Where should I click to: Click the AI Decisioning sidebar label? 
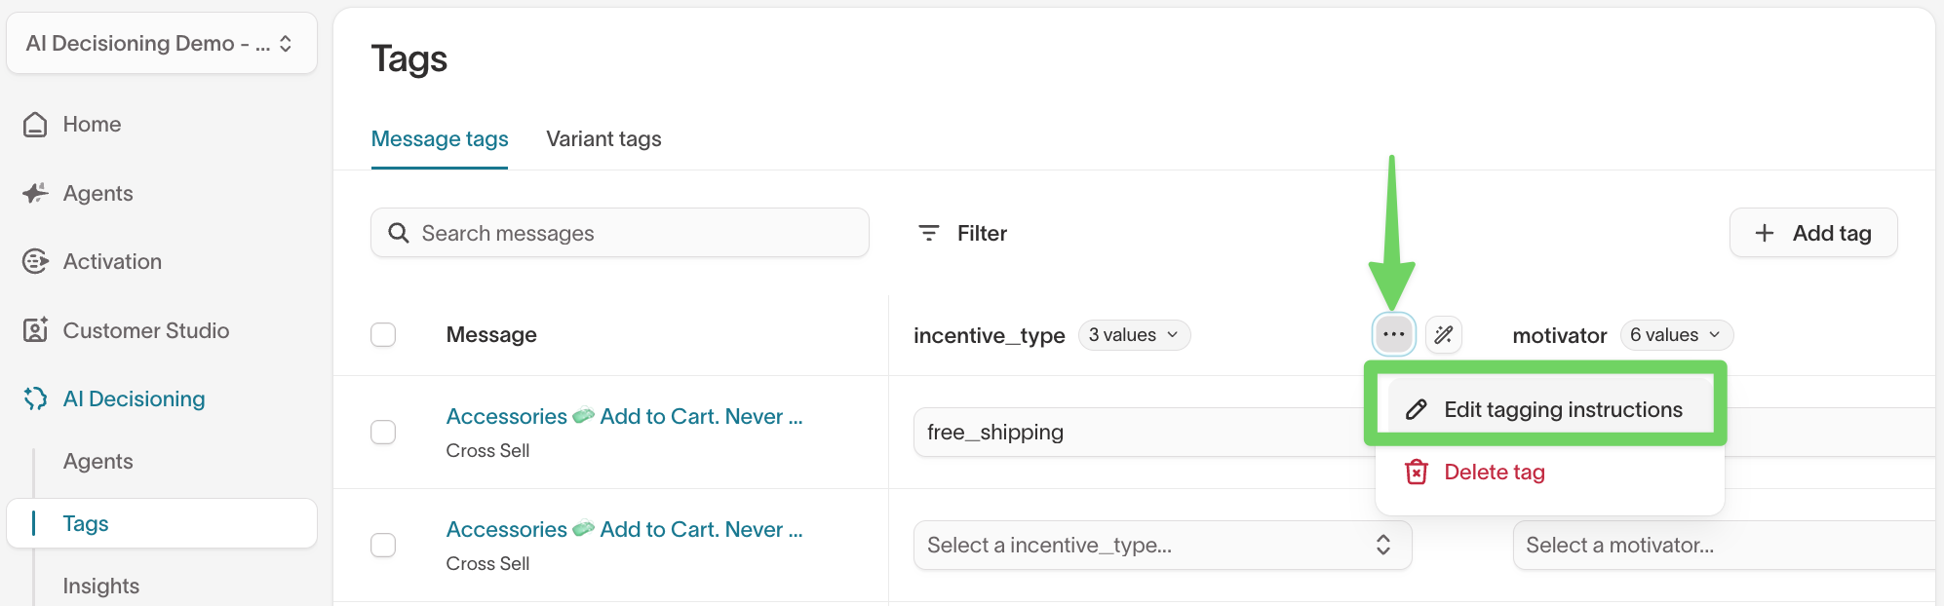pyautogui.click(x=135, y=398)
